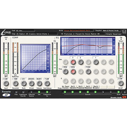This screenshot has height=127, width=127.
Task: Click the Liquid Mix logo
Action: coord(6,32)
